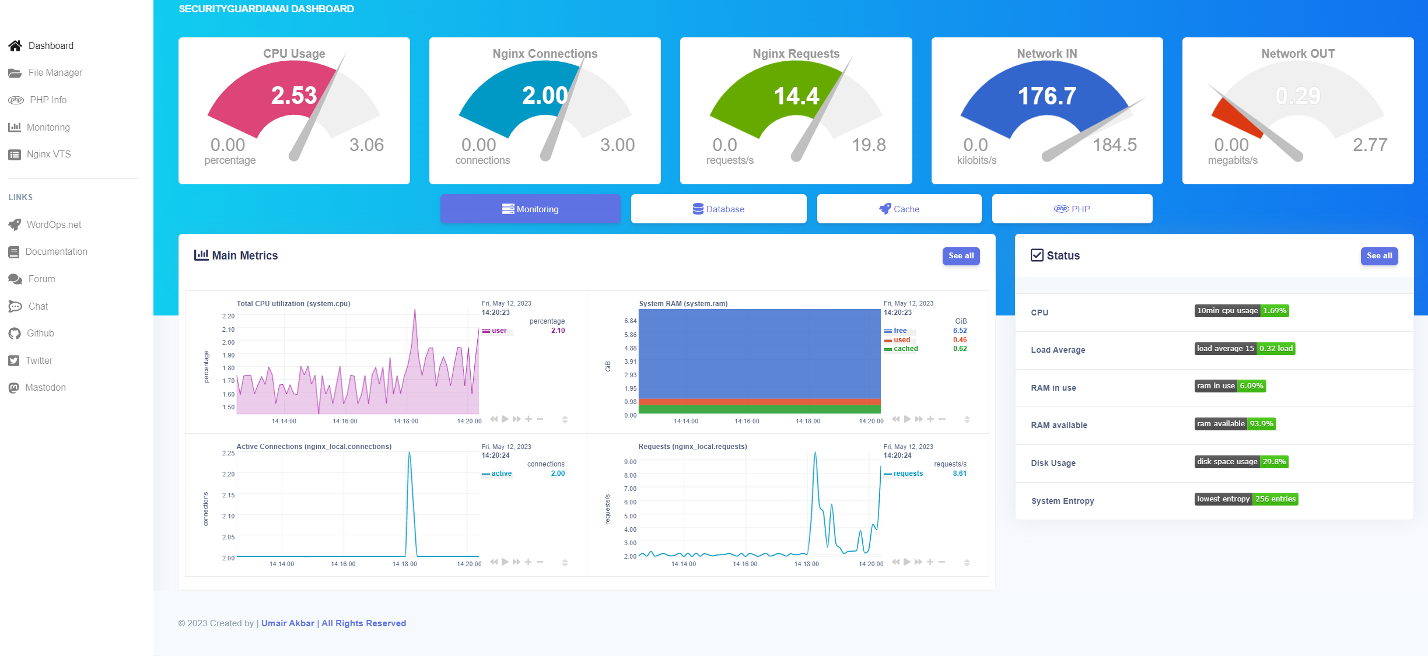Zoom out on the System RAM chart
Viewport: 1428px width, 656px height.
click(x=942, y=419)
